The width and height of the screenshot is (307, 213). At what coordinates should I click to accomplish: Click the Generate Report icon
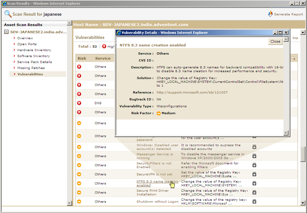pos(270,14)
